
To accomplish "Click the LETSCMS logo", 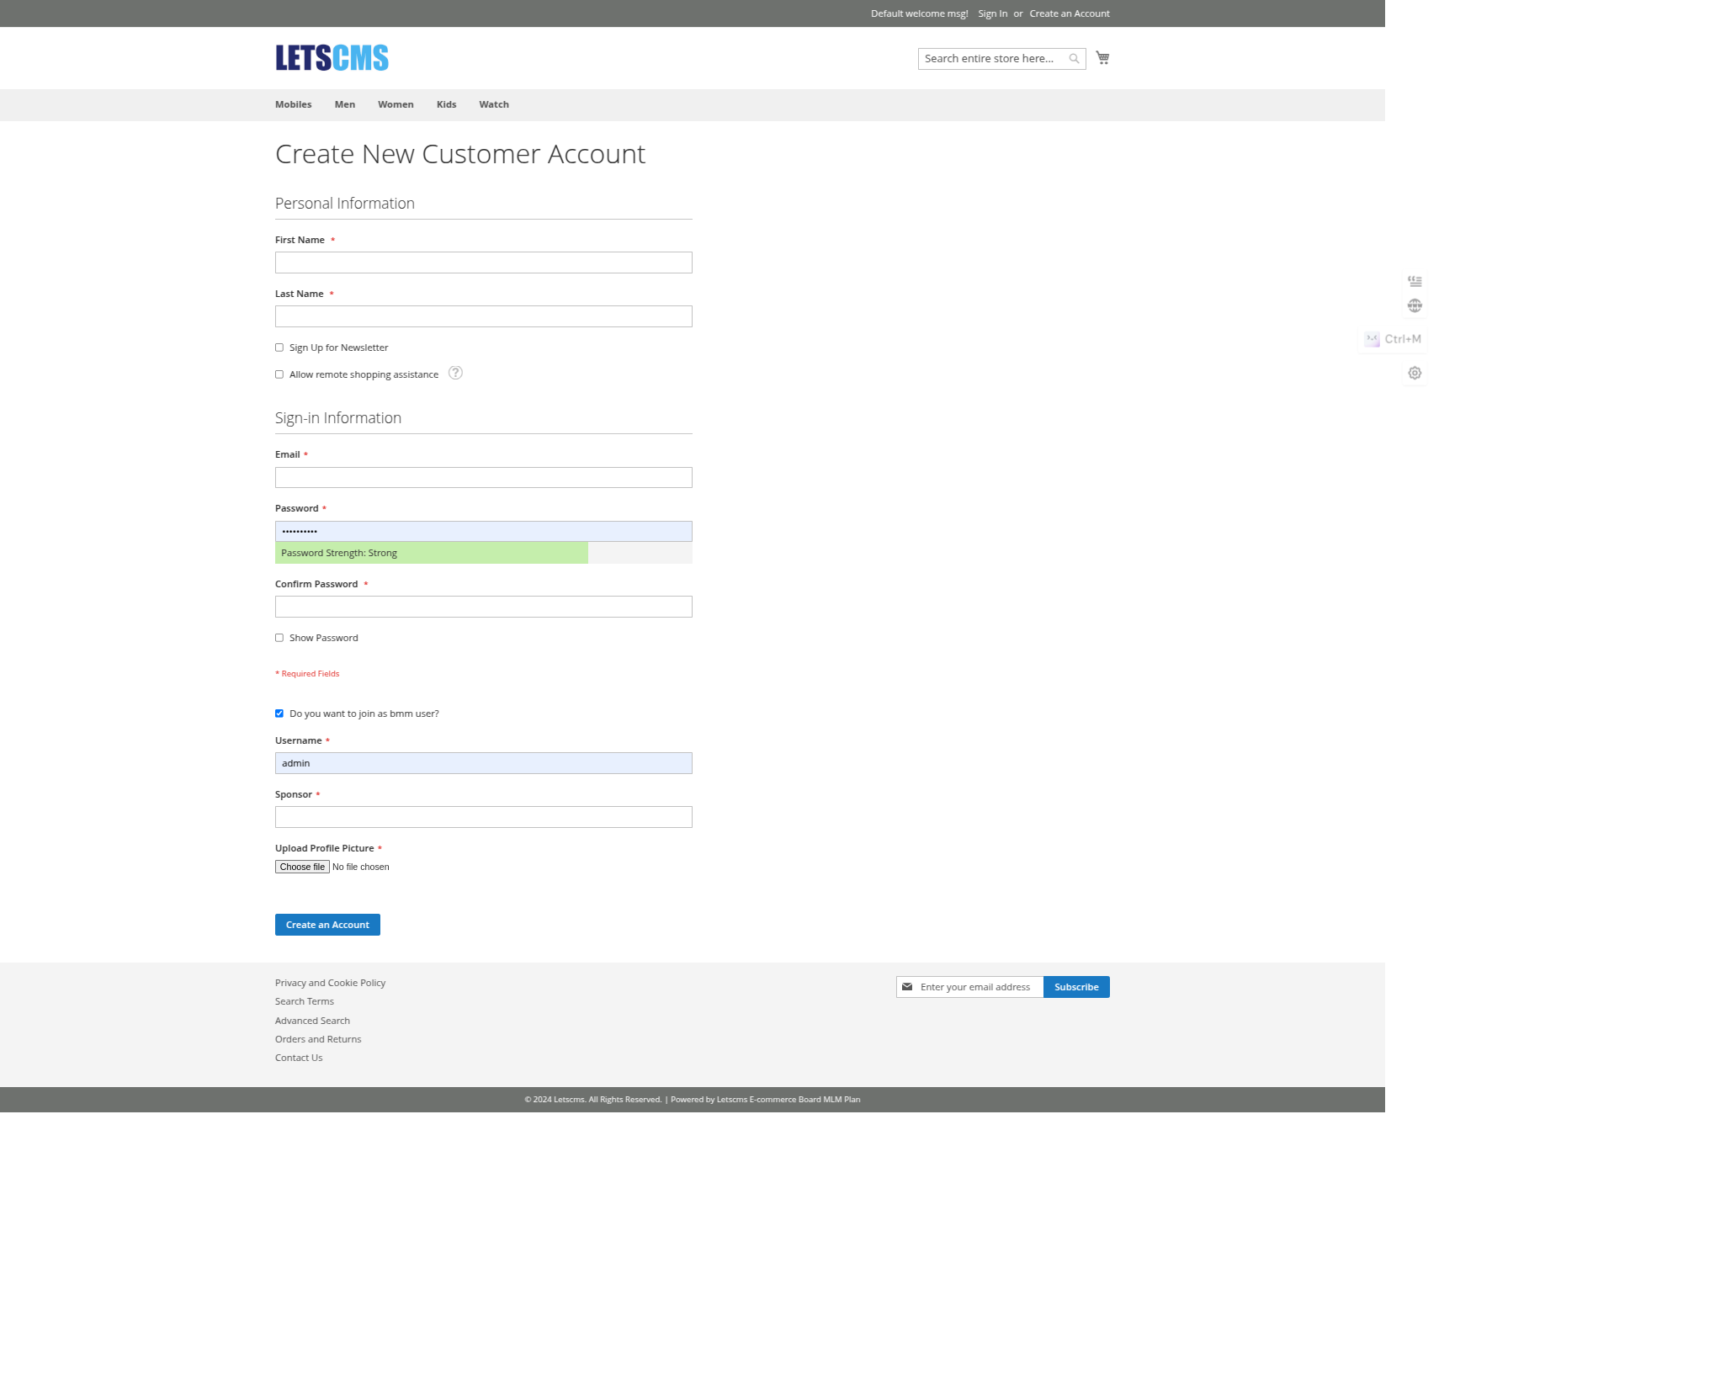I will tap(332, 57).
